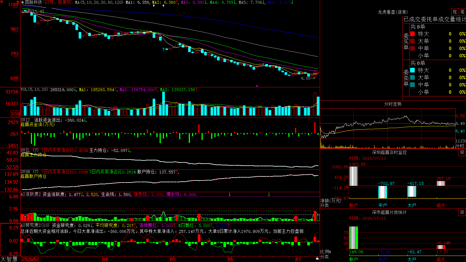Screen dimensions: 466x262
Task: Click the magenta triangle marker below the K-line chart
Action: pyautogui.click(x=257, y=86)
